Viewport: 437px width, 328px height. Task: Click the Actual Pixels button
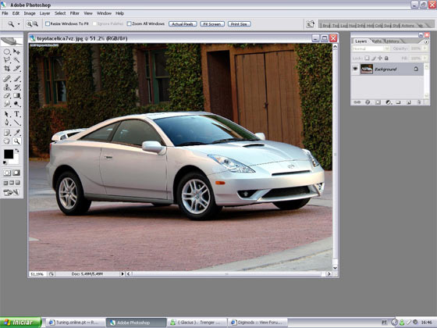pos(183,24)
